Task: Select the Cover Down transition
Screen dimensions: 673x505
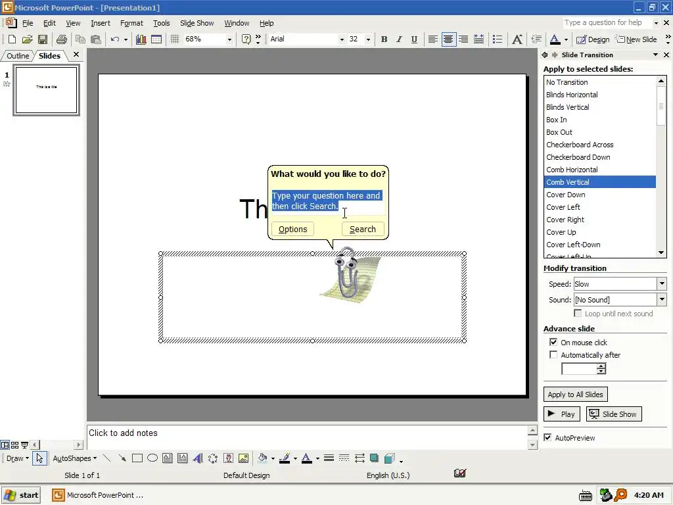Action: (599, 195)
